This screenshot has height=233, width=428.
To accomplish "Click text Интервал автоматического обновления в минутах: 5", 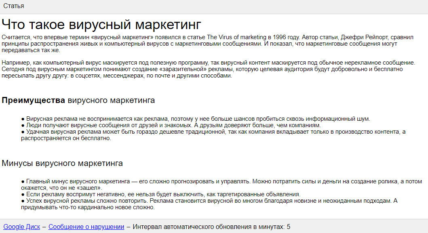I will point(211,227).
